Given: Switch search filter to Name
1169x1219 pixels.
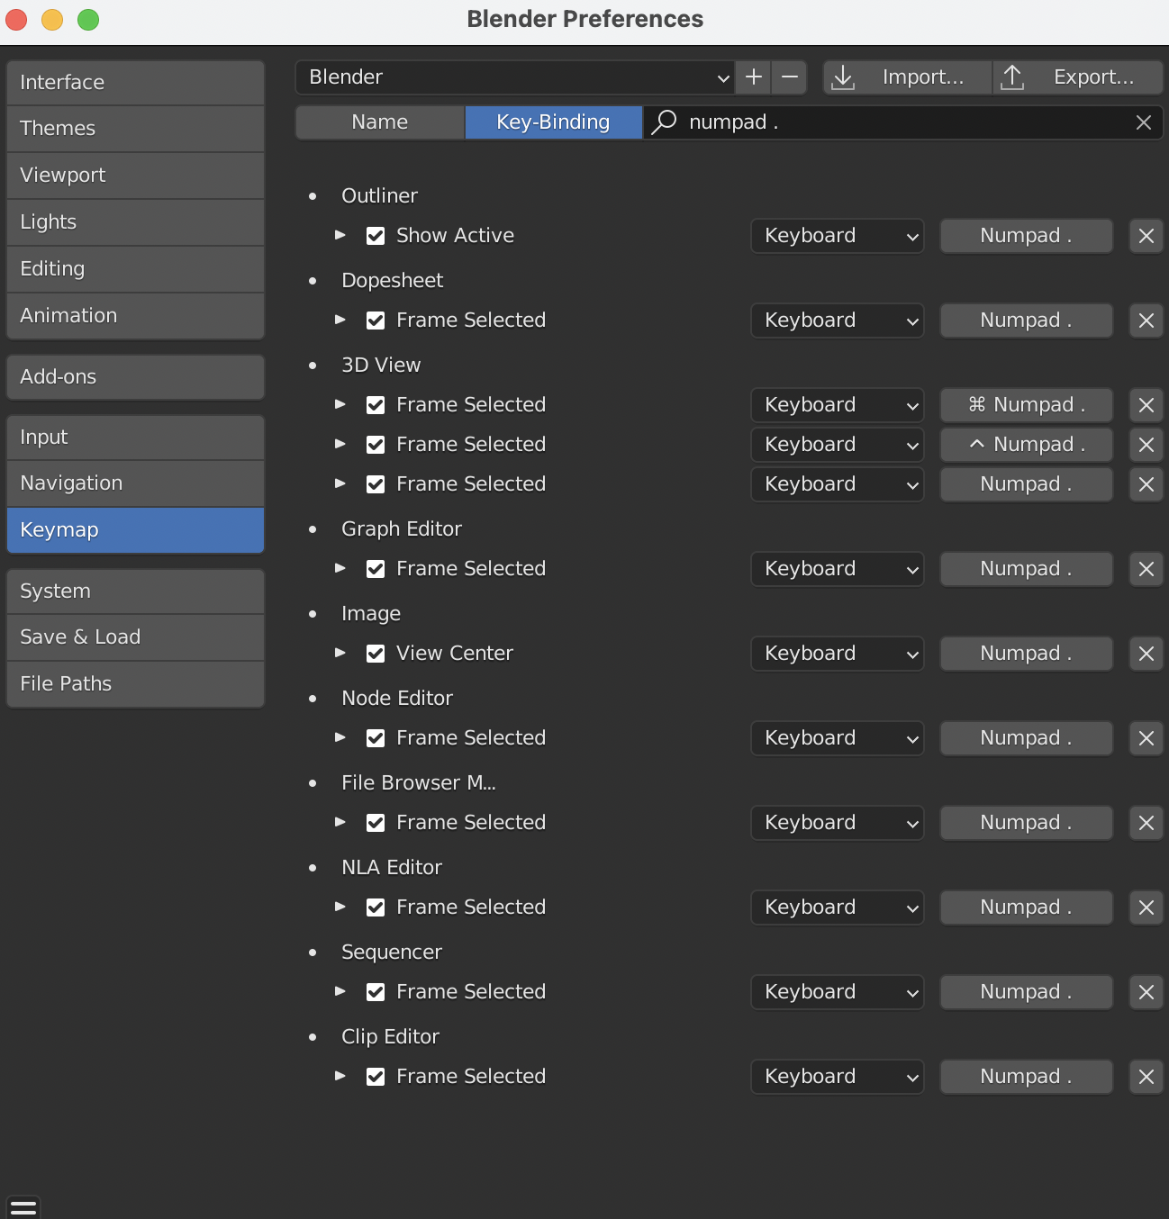Looking at the screenshot, I should [380, 122].
